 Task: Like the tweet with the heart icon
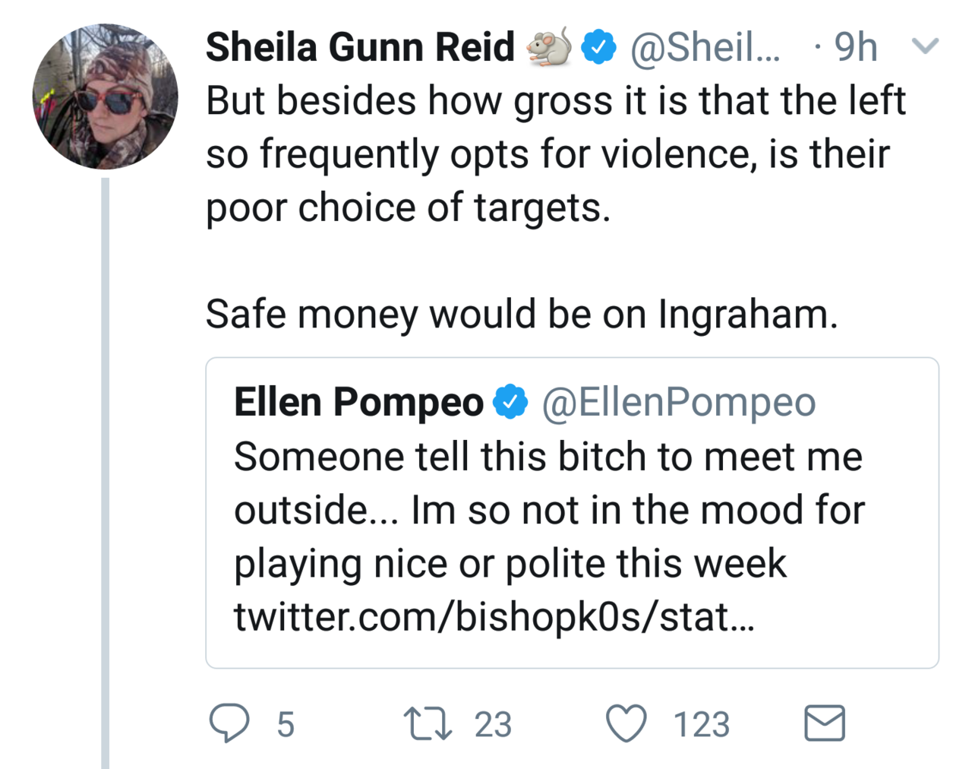coord(626,723)
